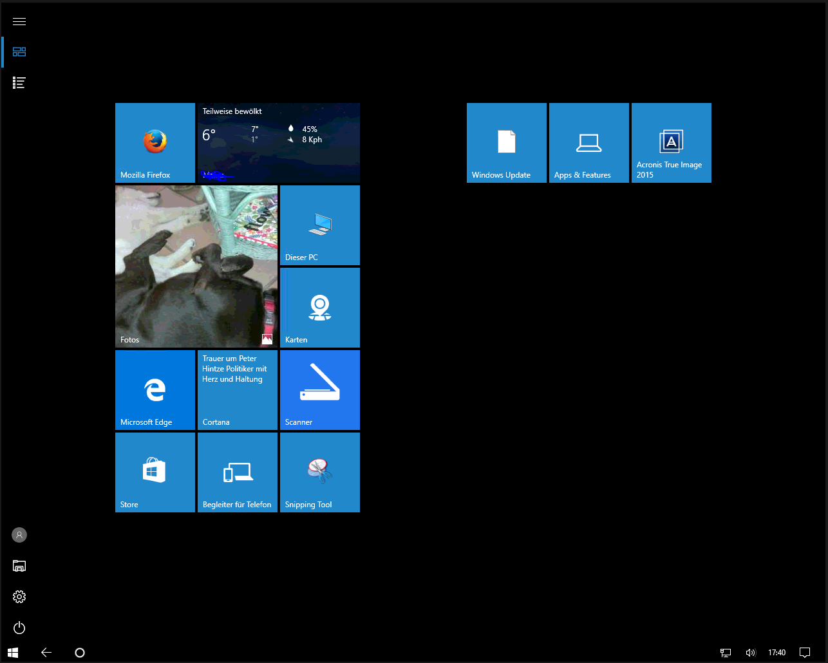The width and height of the screenshot is (828, 663).
Task: Open the Scanner tile
Action: (320, 390)
